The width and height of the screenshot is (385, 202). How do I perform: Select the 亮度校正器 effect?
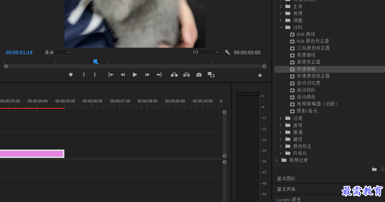coord(308,62)
